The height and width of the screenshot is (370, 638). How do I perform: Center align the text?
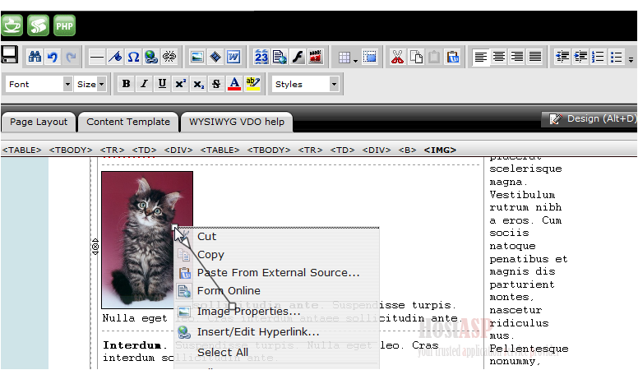499,57
